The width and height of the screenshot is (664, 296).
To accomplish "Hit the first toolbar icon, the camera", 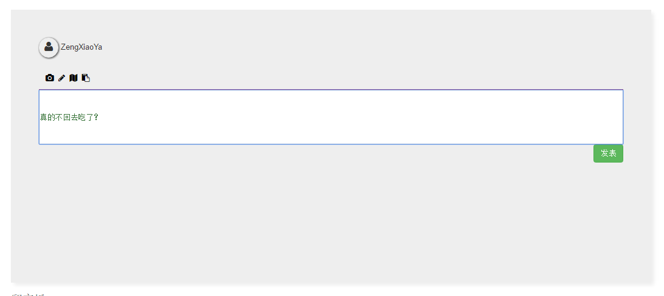I will [50, 78].
